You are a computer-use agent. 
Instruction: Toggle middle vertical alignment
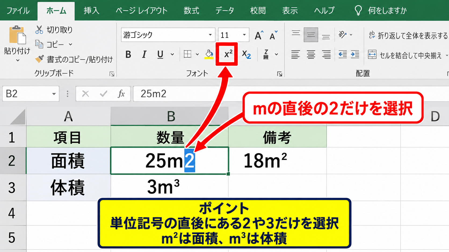point(311,35)
